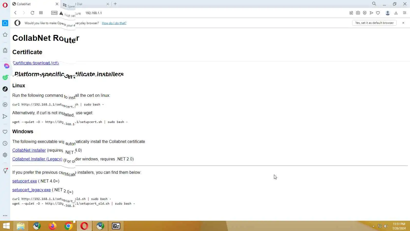410x231 pixels.
Task: Open the network status tray icon
Action: [x=380, y=226]
